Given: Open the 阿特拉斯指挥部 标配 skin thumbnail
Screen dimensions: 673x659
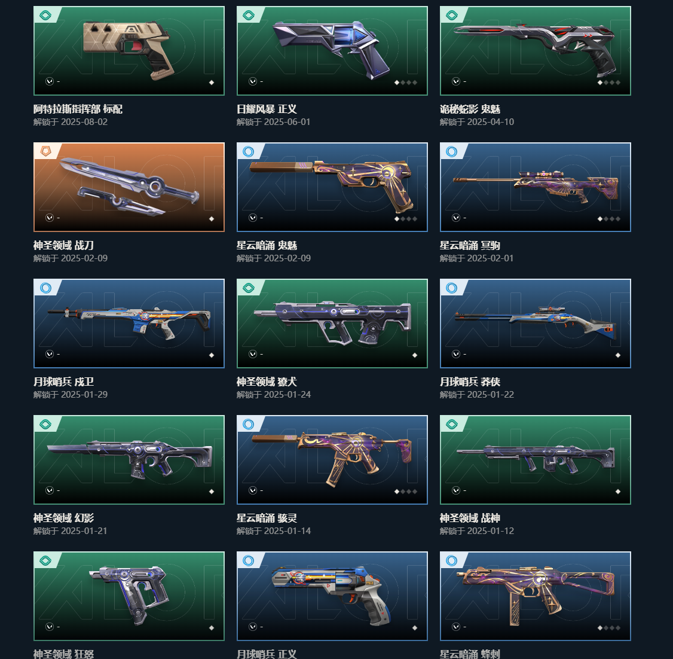Looking at the screenshot, I should pos(129,51).
